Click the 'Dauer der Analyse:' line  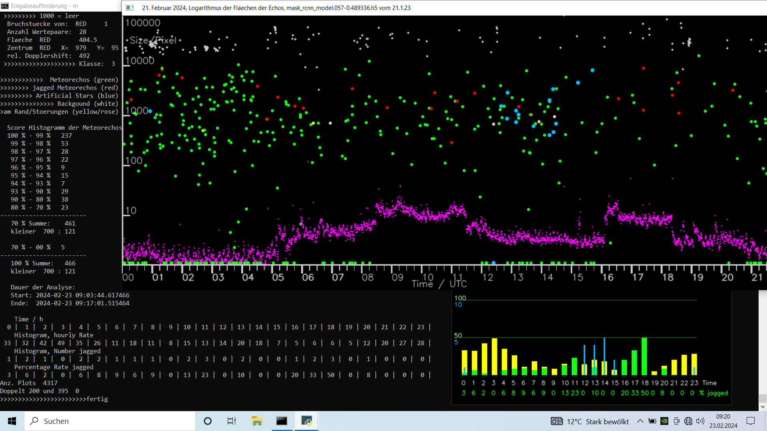point(43,287)
